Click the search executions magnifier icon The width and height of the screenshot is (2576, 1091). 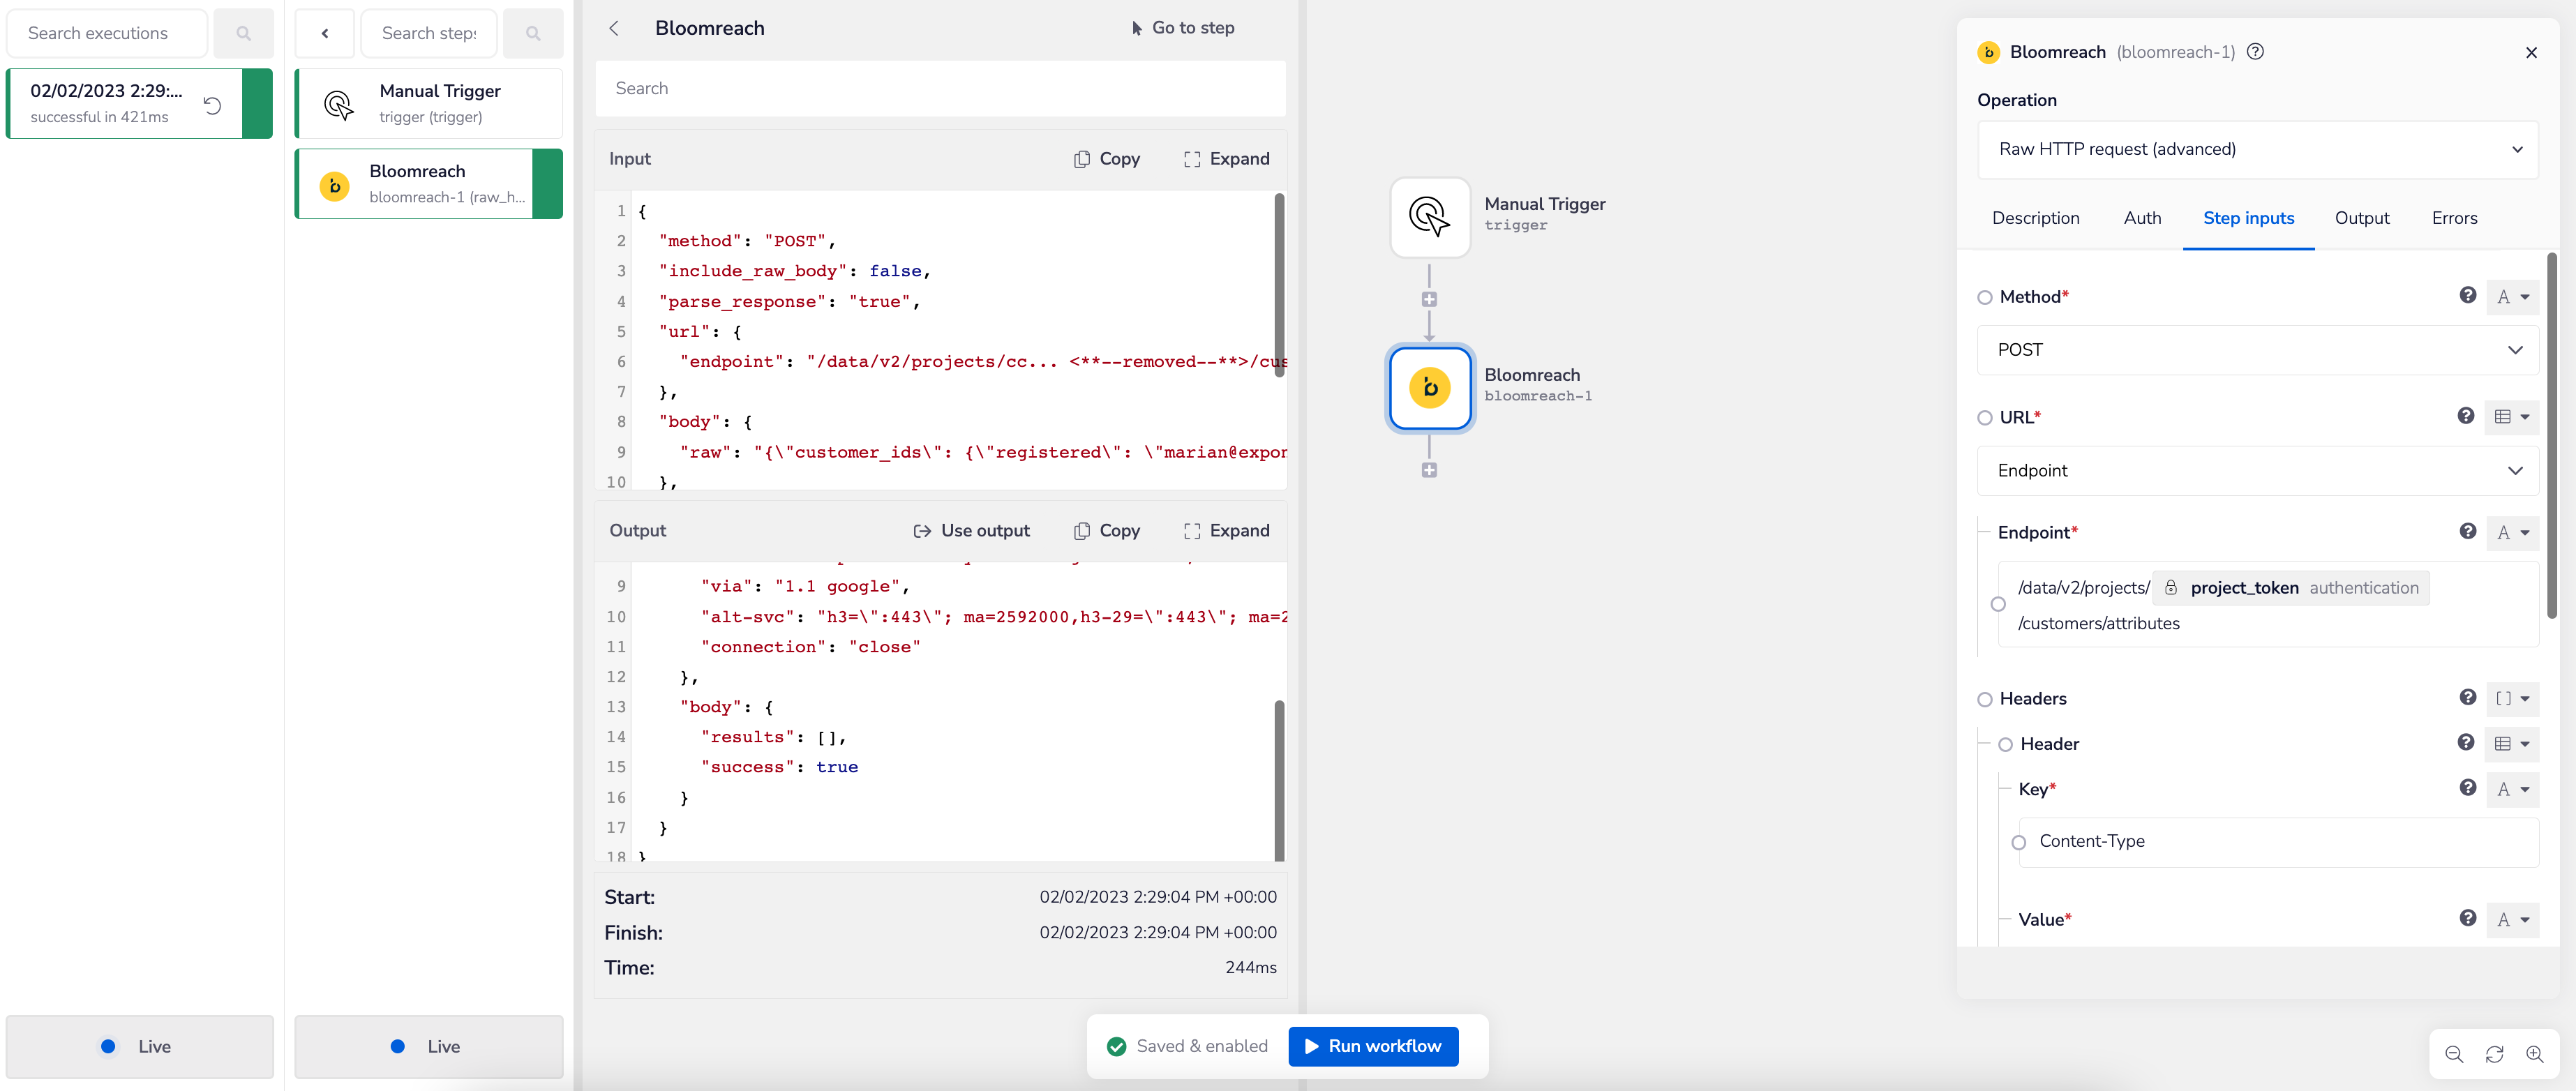[x=243, y=32]
